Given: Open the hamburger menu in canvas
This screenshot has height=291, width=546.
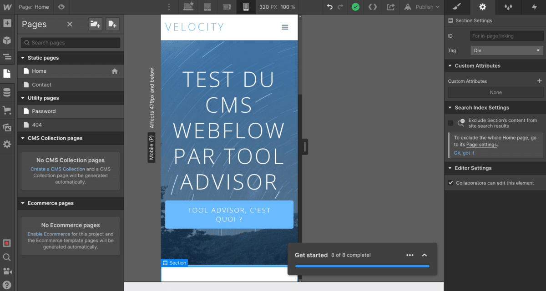Looking at the screenshot, I should pyautogui.click(x=285, y=27).
